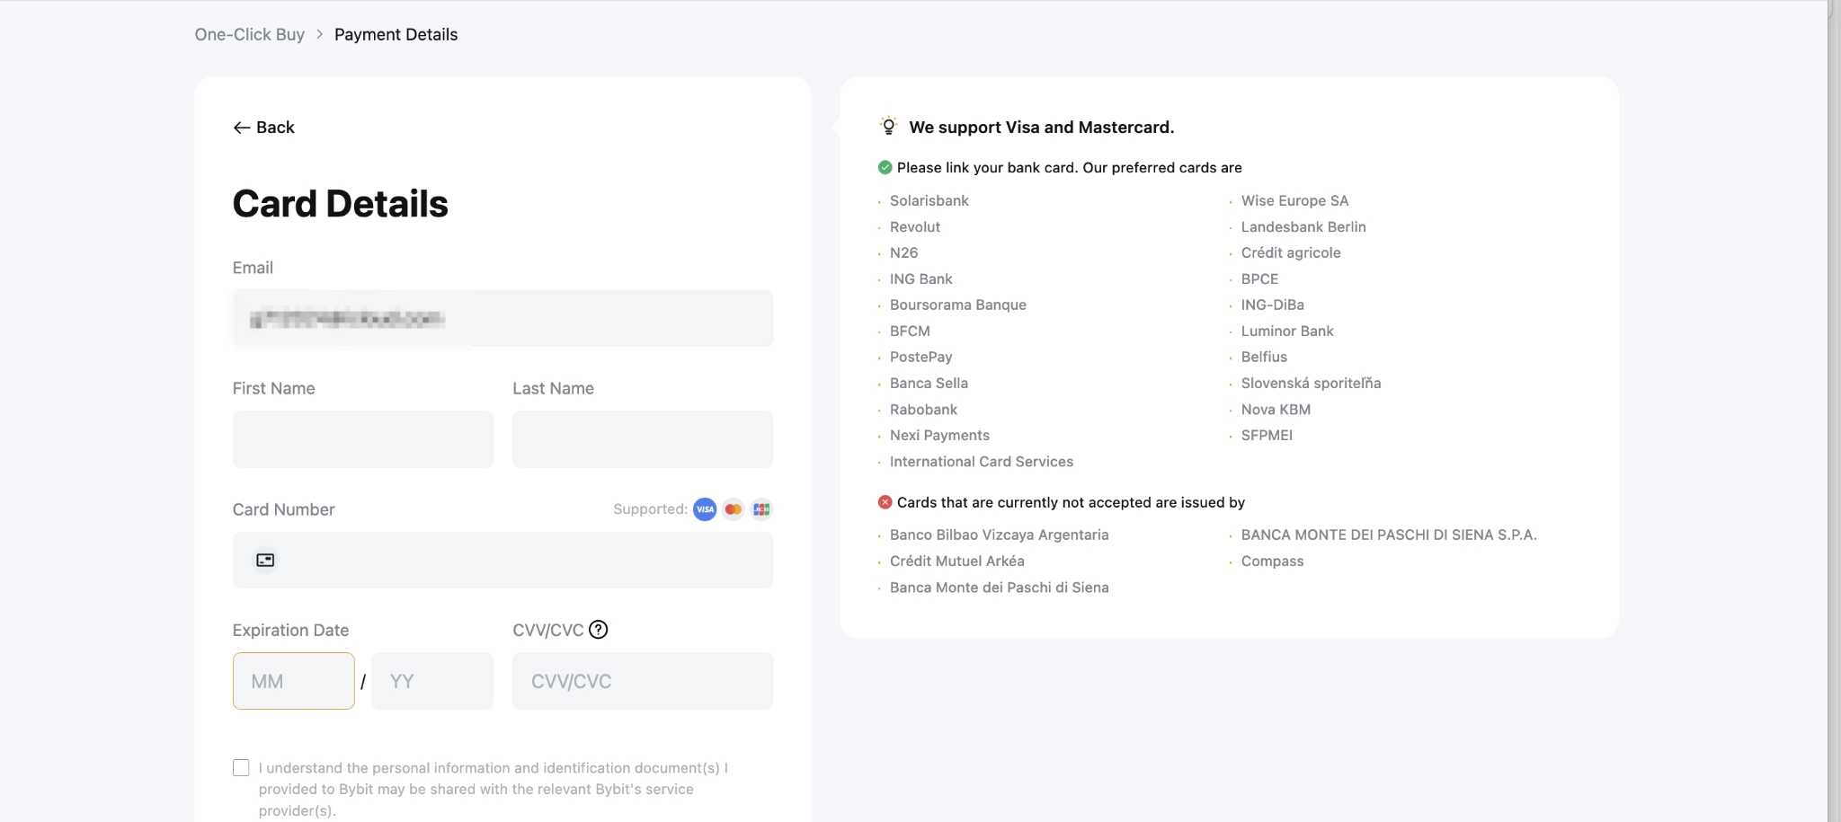1841x822 pixels.
Task: Click the green checkmark preferred cards icon
Action: (885, 167)
